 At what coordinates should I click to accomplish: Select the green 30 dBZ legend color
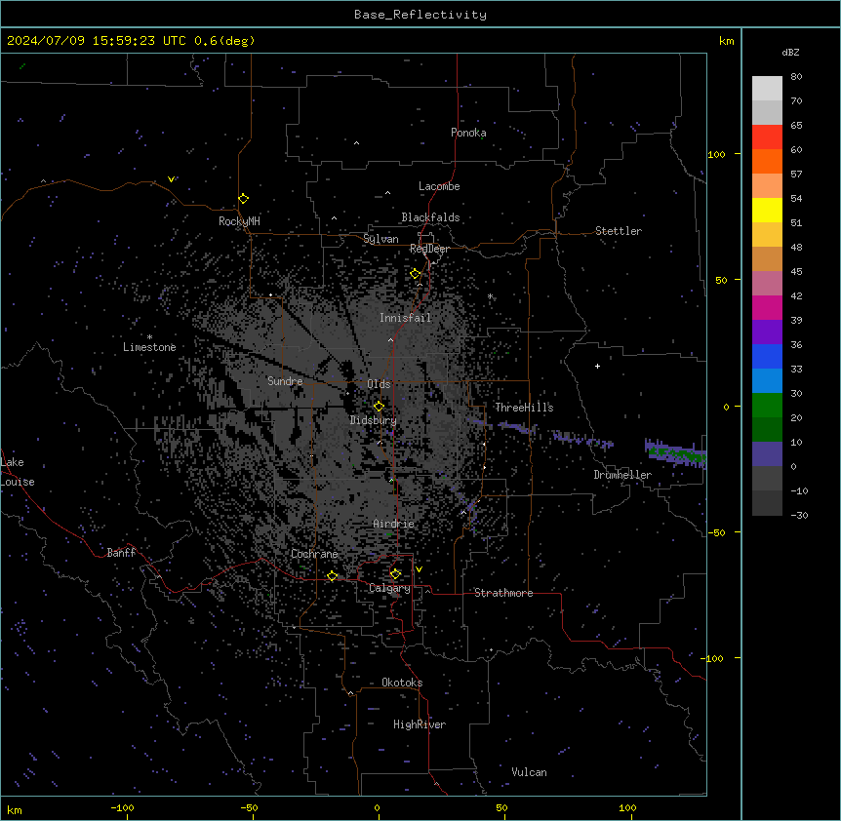[x=767, y=406]
